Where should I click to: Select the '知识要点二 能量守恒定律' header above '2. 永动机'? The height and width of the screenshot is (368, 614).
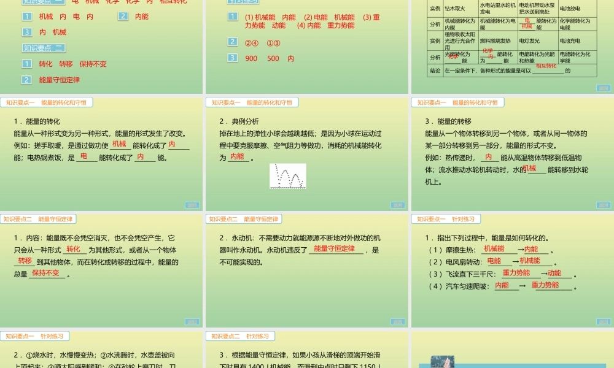coord(244,219)
